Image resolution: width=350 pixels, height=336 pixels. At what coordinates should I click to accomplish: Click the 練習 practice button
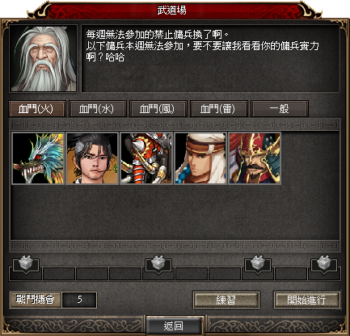[226, 300]
